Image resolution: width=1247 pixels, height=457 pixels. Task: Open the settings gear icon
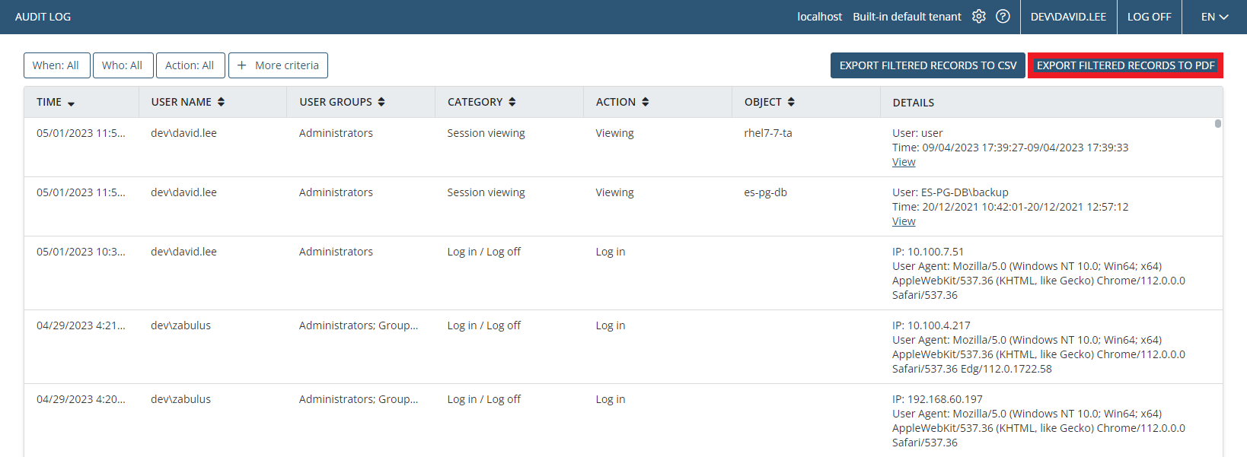point(979,17)
